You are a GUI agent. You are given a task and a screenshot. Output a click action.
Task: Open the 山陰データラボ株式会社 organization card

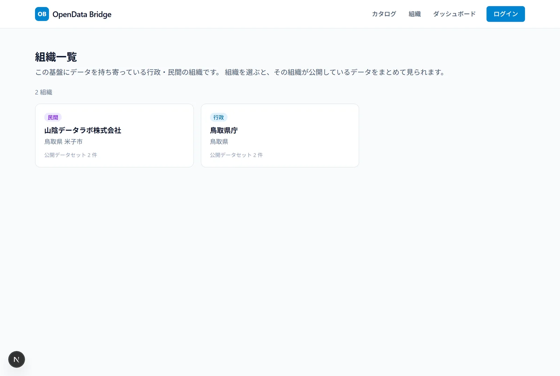point(114,135)
